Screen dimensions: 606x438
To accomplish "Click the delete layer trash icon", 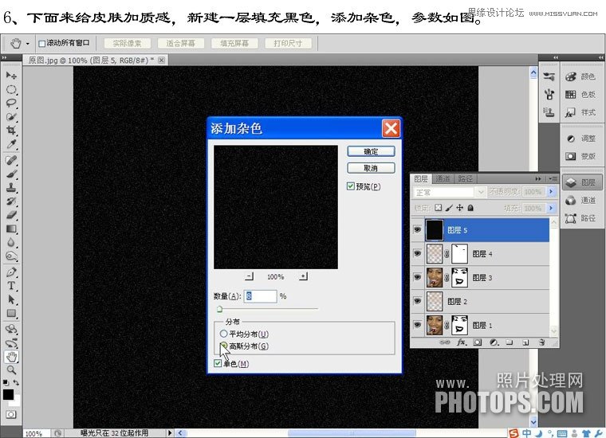I will (x=542, y=342).
